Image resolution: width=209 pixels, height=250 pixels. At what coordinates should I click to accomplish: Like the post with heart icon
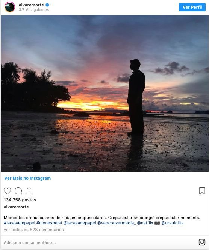[7, 191]
